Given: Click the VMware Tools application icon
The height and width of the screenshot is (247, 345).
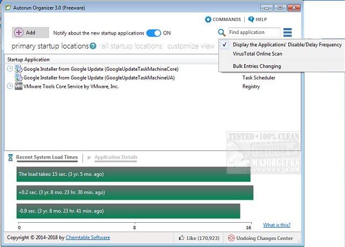Looking at the screenshot, I should [18, 86].
